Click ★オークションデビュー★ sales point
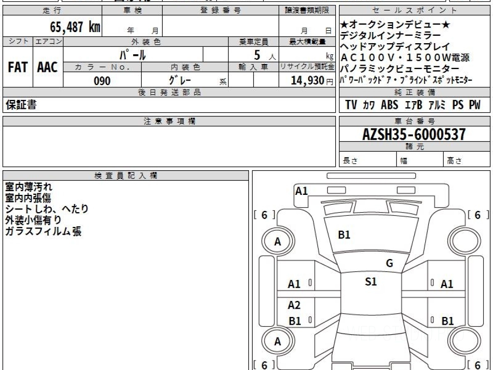The image size is (493, 370). 395,25
